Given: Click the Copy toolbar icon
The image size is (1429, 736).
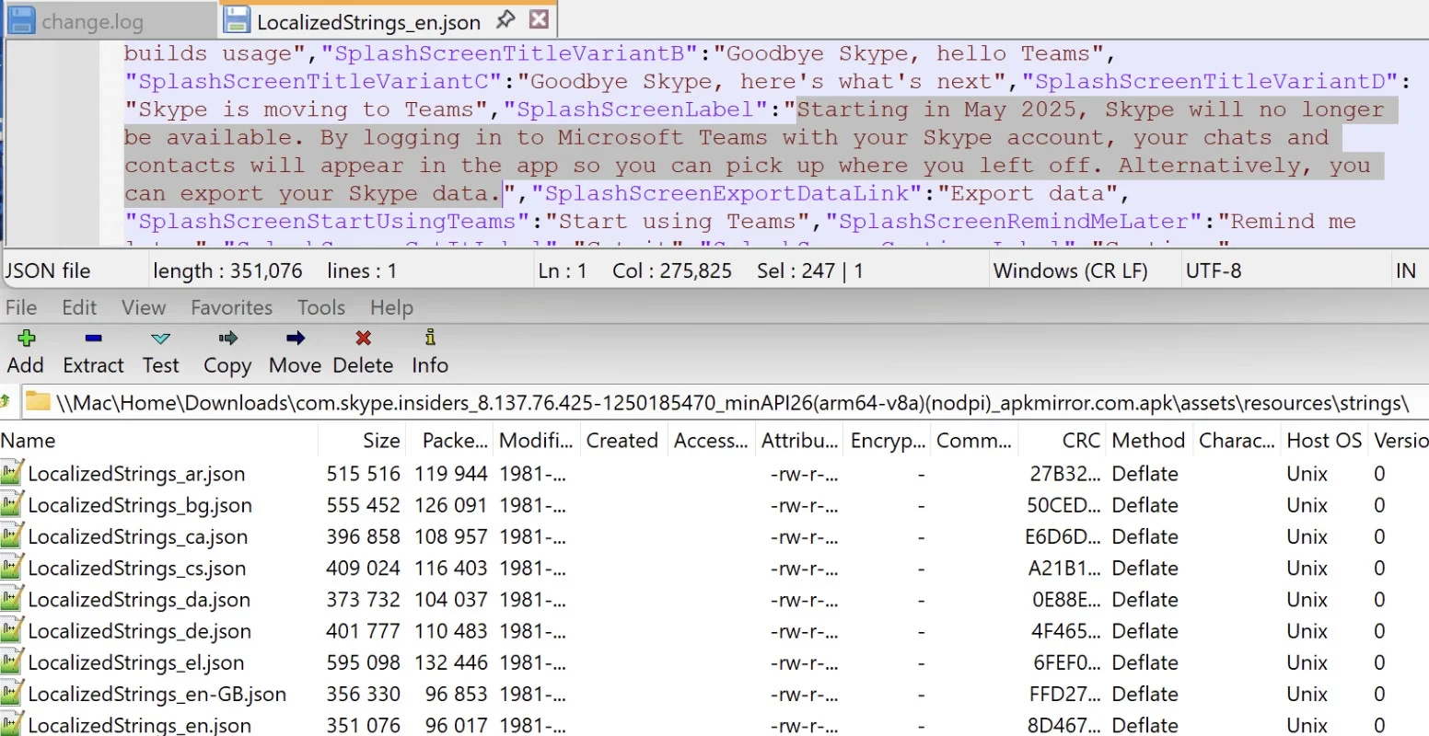Looking at the screenshot, I should coord(227,339).
